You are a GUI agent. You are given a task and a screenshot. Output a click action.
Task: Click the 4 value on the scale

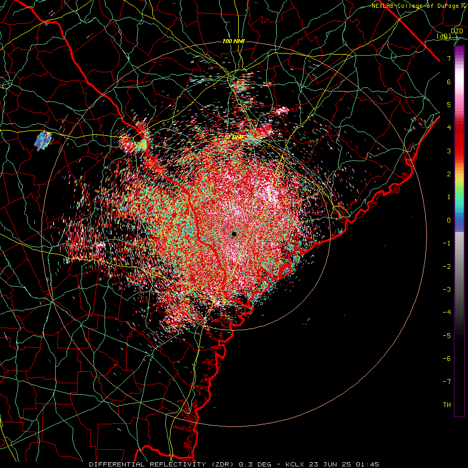pos(449,128)
